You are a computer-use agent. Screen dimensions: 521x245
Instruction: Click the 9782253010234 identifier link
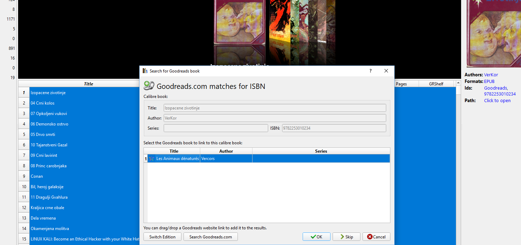click(x=500, y=94)
